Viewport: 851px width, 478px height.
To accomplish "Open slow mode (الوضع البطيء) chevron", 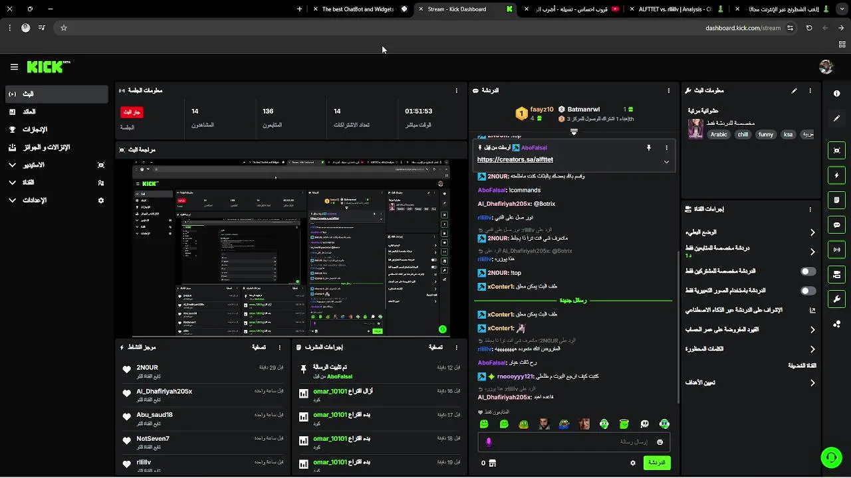I will pyautogui.click(x=812, y=232).
